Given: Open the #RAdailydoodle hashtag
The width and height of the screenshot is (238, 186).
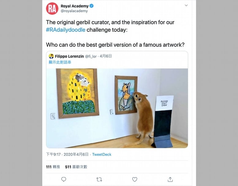Looking at the screenshot, I should pyautogui.click(x=66, y=30).
